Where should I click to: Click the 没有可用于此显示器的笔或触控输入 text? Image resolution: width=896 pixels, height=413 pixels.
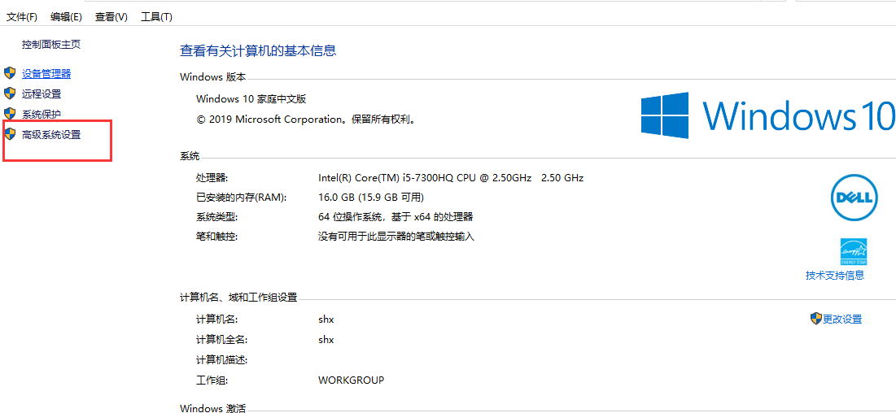pyautogui.click(x=396, y=236)
